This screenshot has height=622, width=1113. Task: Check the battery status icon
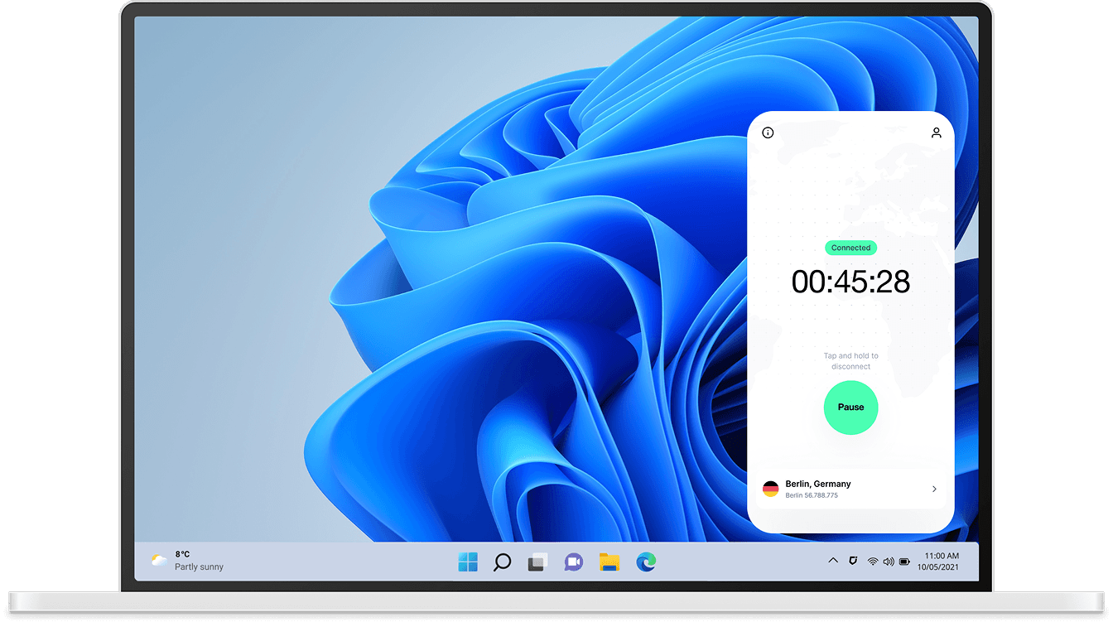pos(903,561)
